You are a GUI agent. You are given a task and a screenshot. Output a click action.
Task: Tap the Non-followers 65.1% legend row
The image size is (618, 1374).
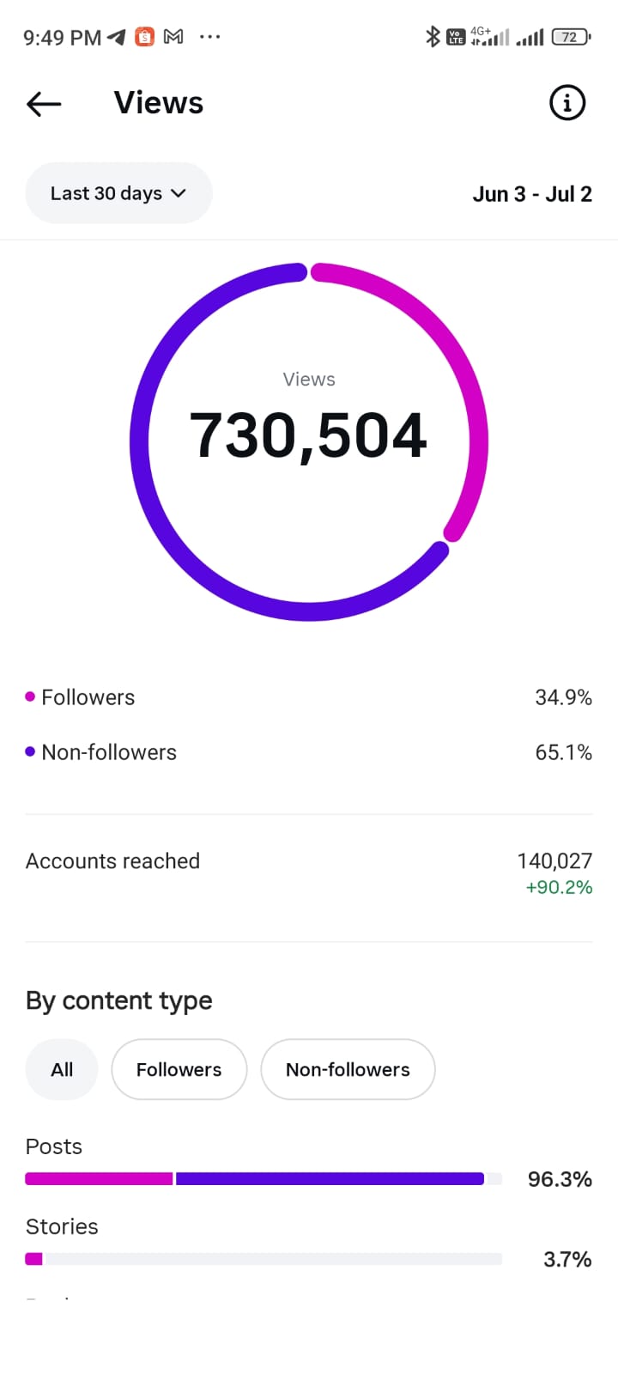point(309,752)
